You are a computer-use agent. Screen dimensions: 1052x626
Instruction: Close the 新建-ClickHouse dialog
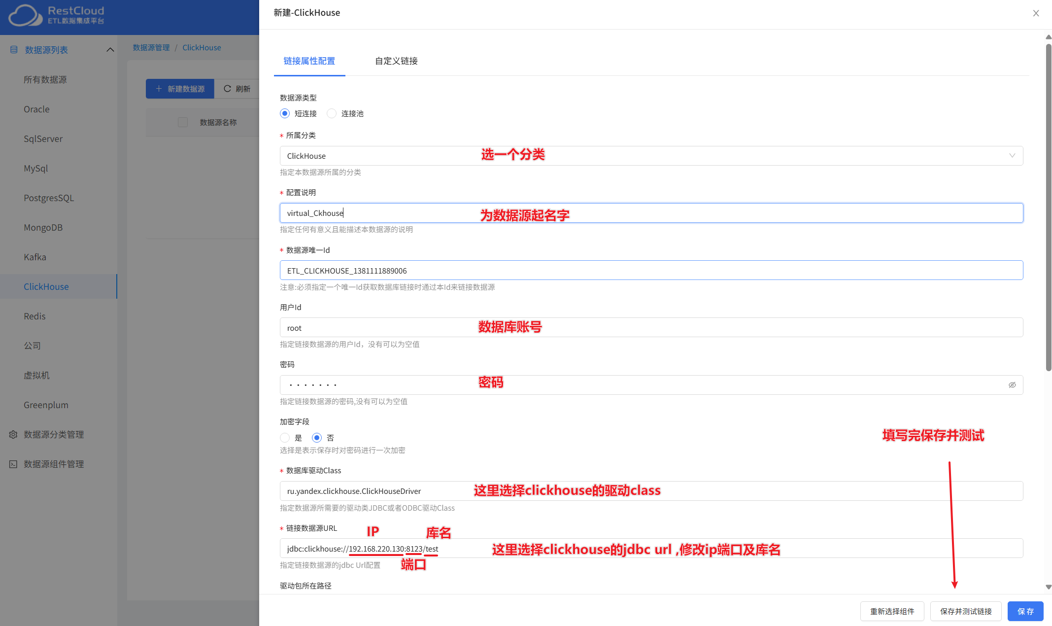(1036, 13)
